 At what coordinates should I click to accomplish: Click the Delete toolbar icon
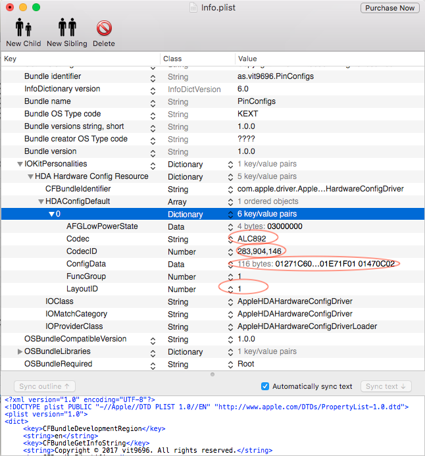[104, 28]
